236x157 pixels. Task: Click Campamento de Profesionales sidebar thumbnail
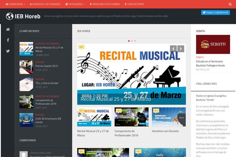pos(26,101)
